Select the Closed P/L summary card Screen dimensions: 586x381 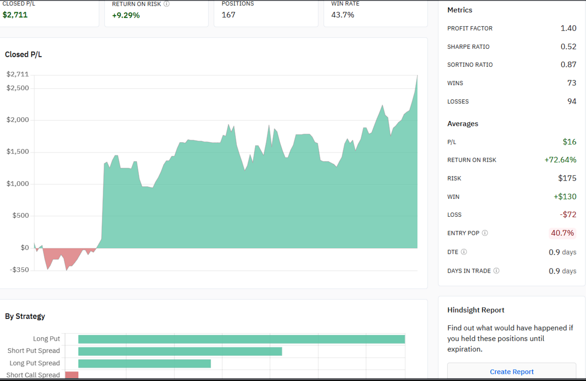coord(50,12)
